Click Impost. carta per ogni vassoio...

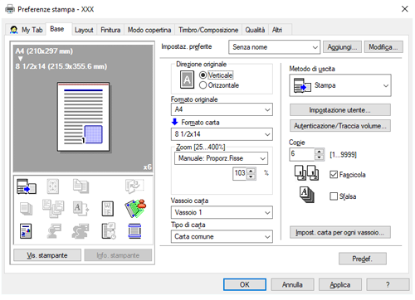(340, 232)
